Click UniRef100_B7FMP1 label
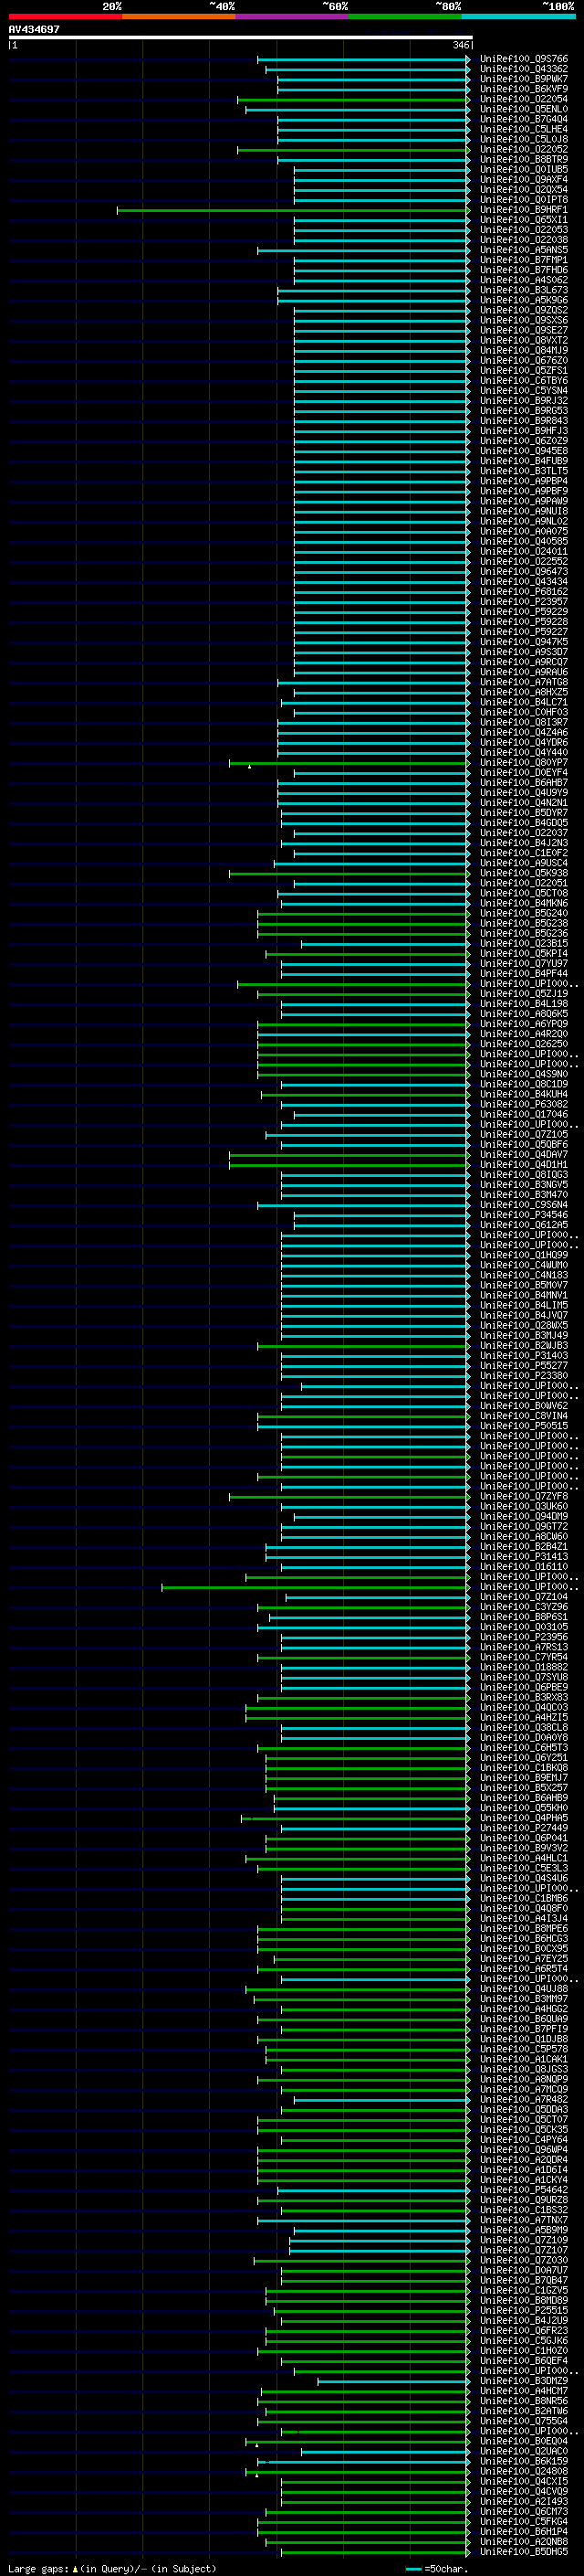 pyautogui.click(x=524, y=260)
